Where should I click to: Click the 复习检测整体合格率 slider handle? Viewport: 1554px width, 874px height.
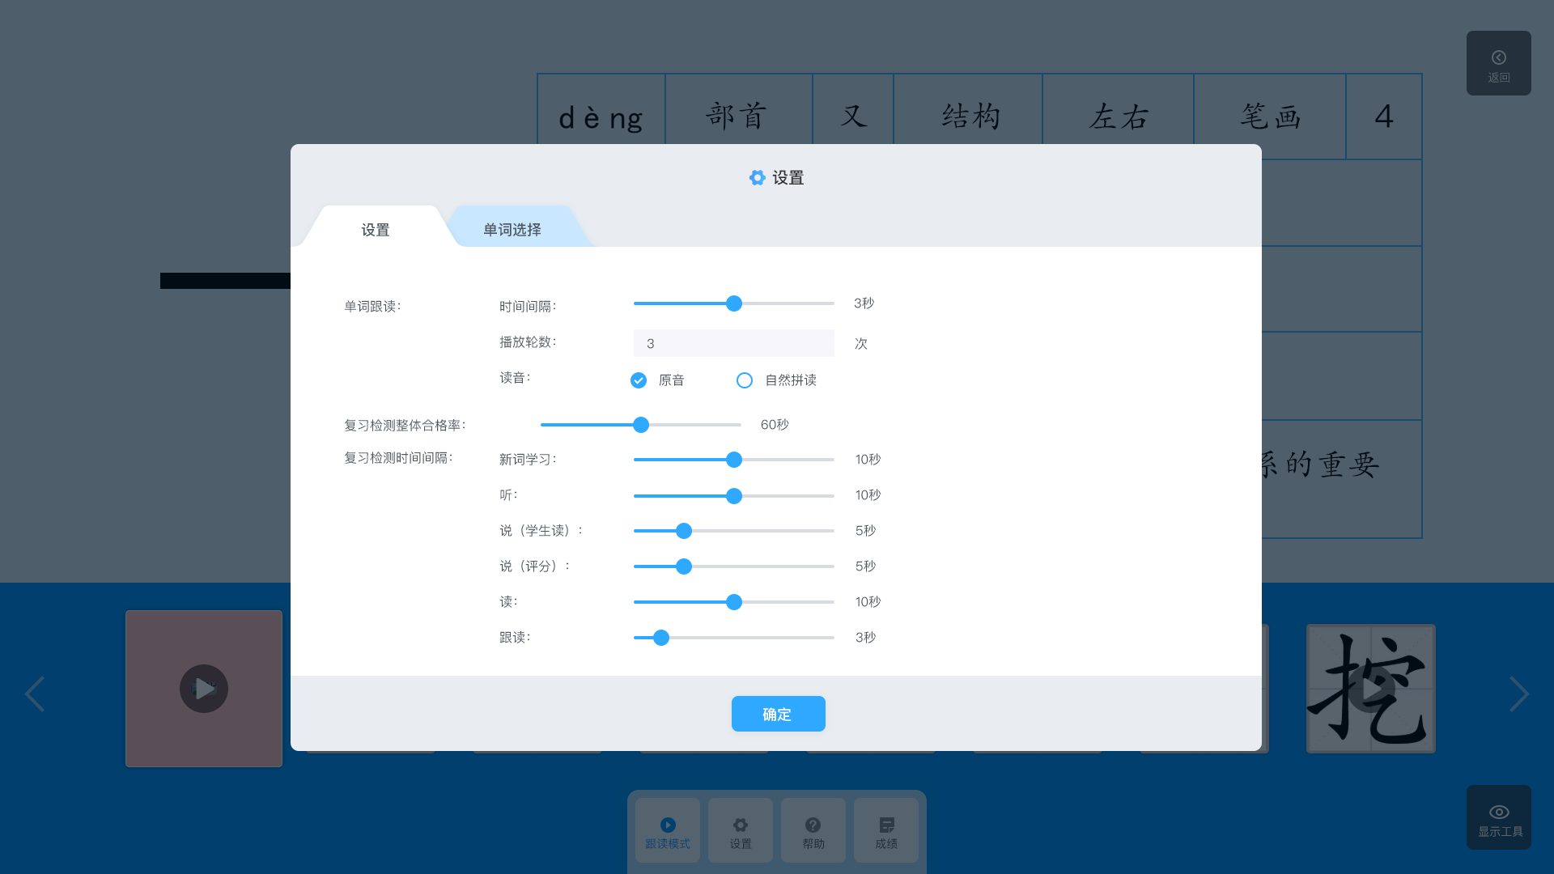pos(641,425)
